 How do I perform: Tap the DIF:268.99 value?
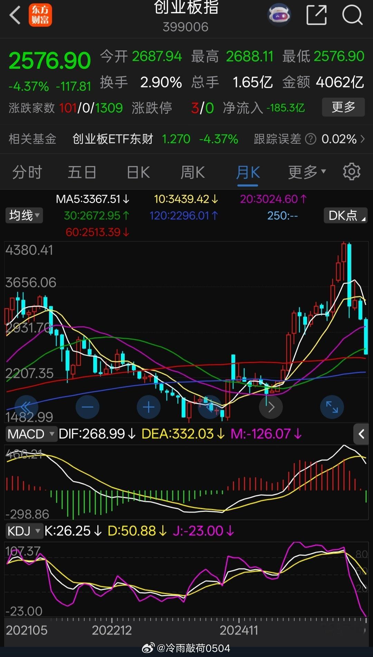click(97, 434)
